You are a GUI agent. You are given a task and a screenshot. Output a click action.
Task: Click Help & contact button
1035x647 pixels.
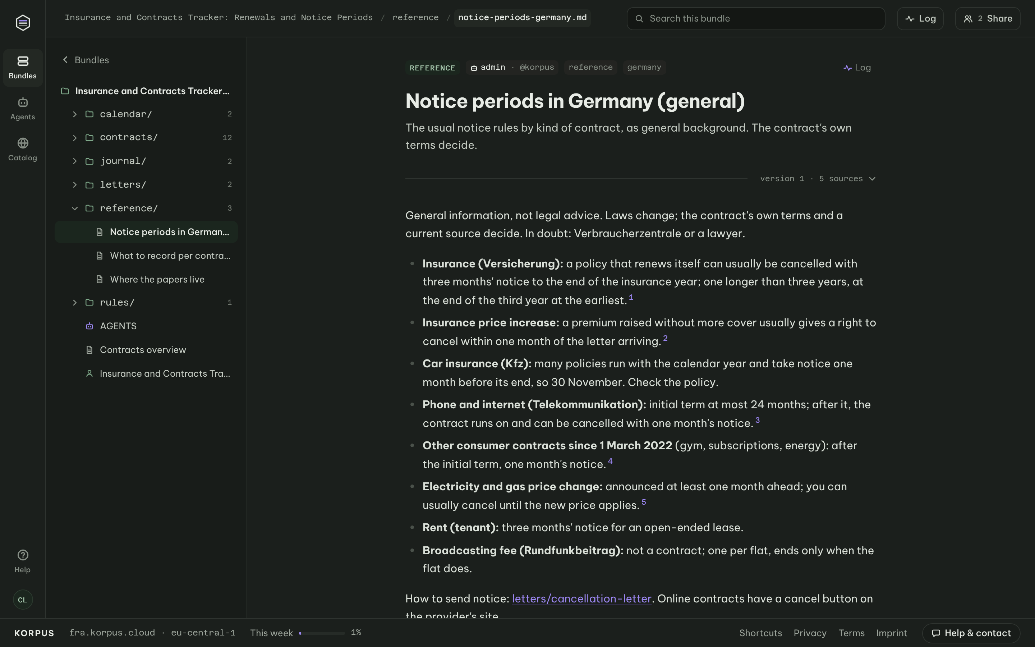pos(971,633)
